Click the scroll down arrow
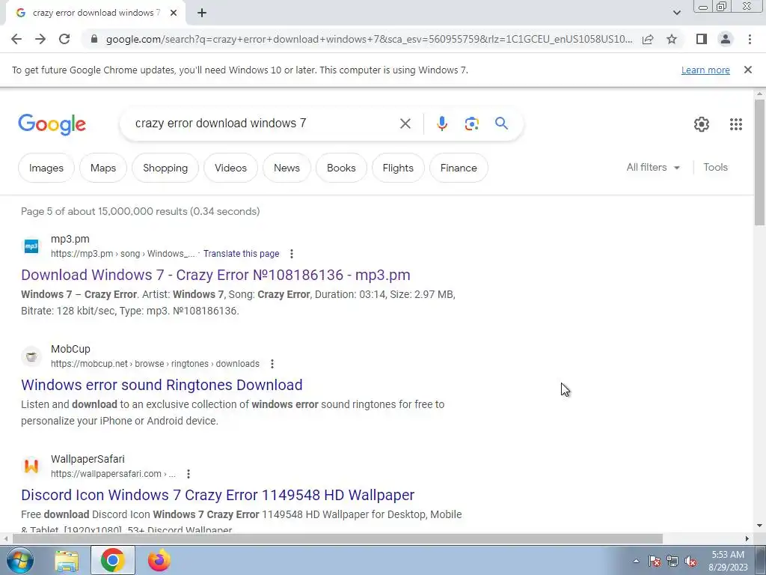The image size is (766, 575). point(759,526)
